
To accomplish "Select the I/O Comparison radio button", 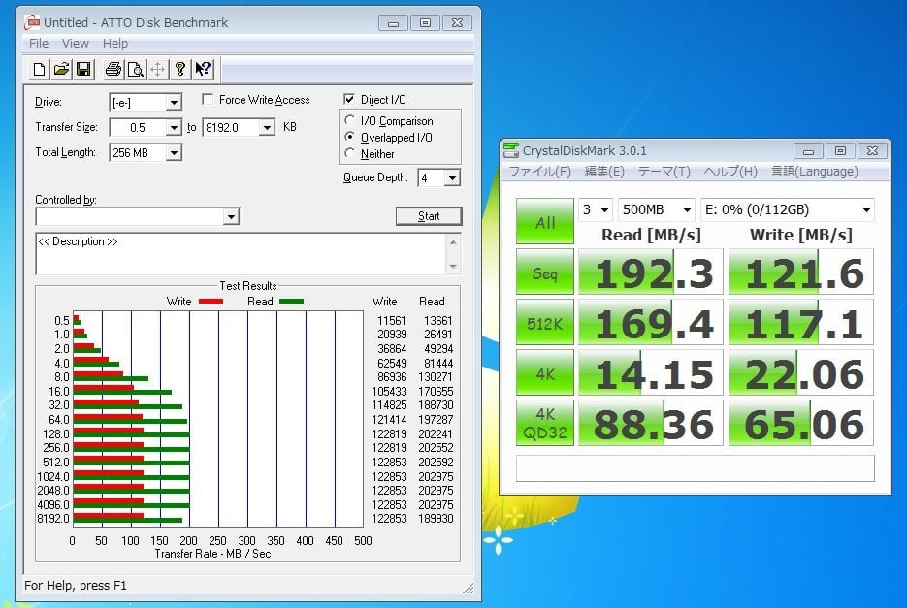I will 349,120.
